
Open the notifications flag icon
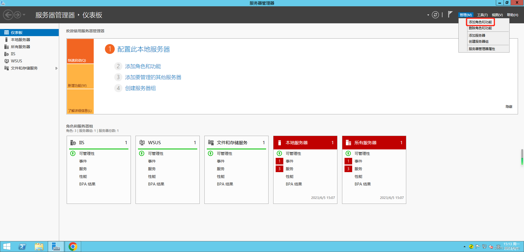coord(450,15)
